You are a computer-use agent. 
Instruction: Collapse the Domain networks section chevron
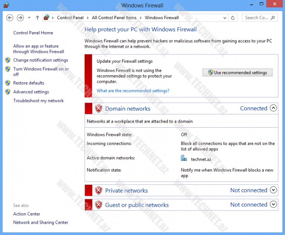pyautogui.click(x=273, y=108)
